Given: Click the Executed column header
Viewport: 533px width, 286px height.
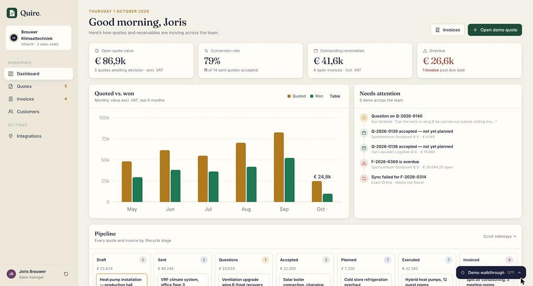Looking at the screenshot, I should 411,260.
